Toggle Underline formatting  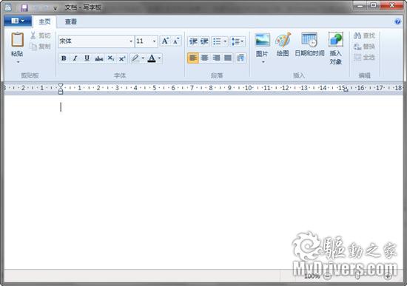[x=87, y=58]
